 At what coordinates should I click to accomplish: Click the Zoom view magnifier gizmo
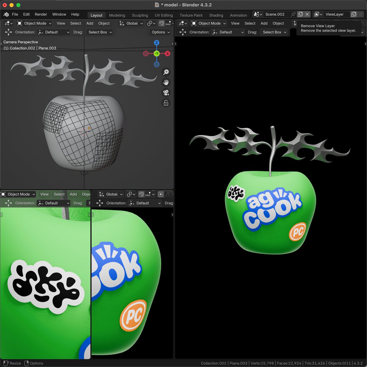[x=166, y=72]
